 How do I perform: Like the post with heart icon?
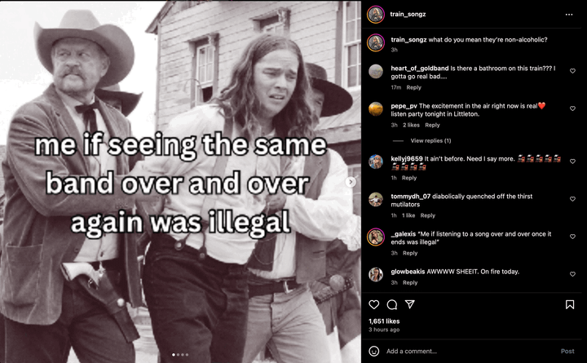[373, 304]
